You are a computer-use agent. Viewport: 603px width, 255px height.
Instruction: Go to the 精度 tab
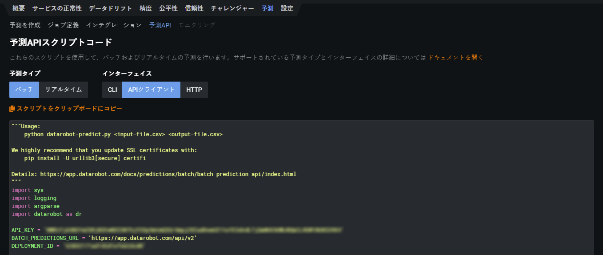coord(145,8)
